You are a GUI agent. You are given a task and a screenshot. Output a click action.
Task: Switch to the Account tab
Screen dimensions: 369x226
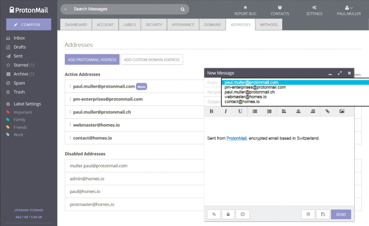point(105,25)
